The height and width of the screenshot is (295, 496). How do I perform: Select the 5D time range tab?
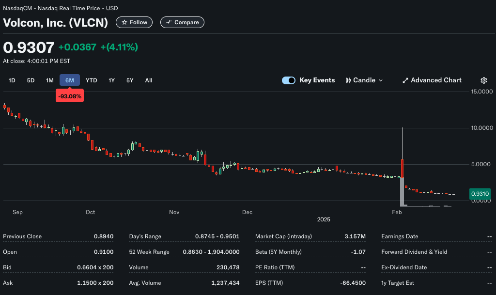31,80
